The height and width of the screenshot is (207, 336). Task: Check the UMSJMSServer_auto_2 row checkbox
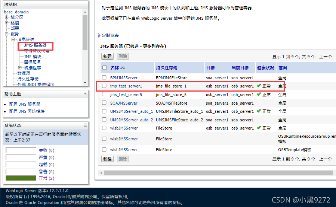pos(104,120)
